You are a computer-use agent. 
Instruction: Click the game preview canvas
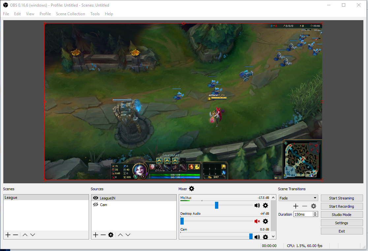[183, 101]
